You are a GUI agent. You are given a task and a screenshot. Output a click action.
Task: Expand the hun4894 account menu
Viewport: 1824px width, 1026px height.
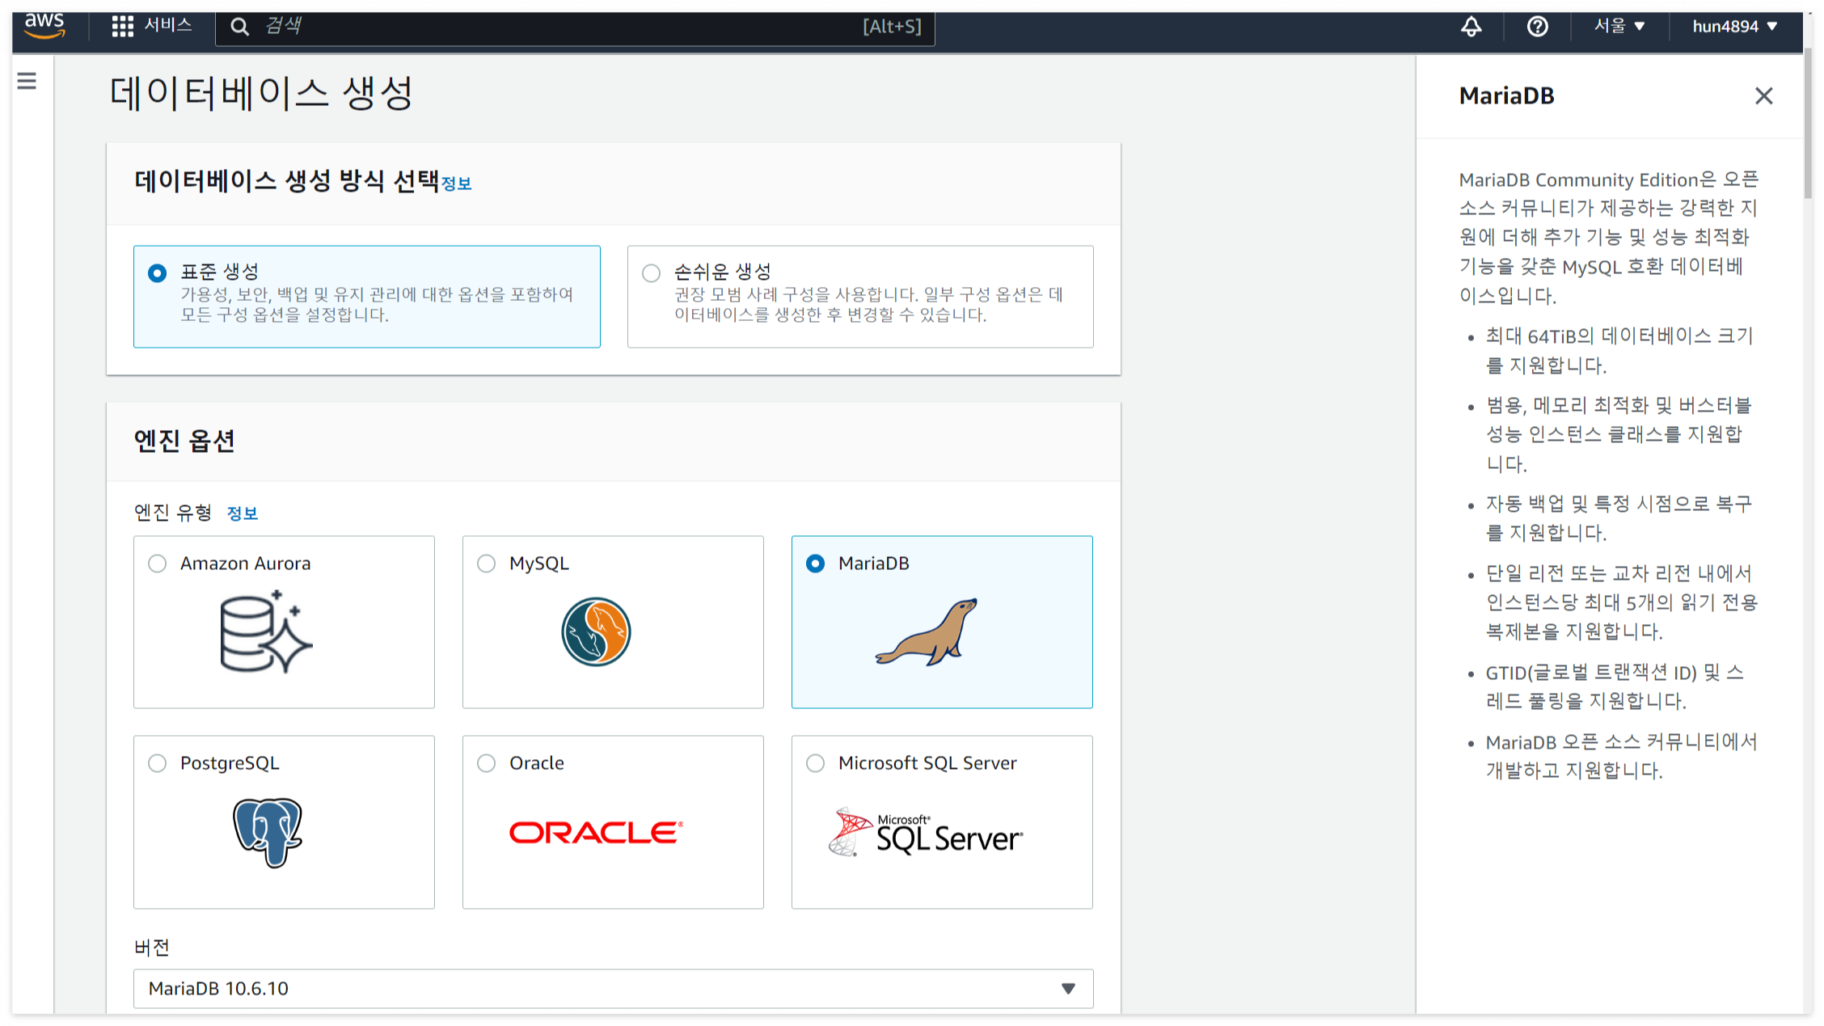[x=1733, y=27]
